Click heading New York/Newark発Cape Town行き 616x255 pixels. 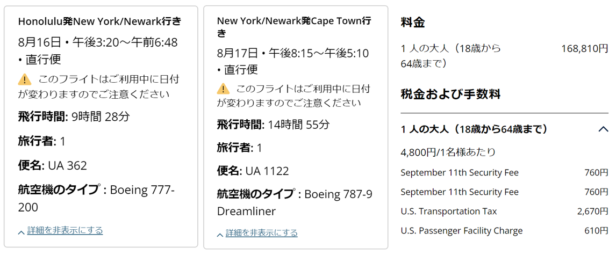(x=294, y=27)
